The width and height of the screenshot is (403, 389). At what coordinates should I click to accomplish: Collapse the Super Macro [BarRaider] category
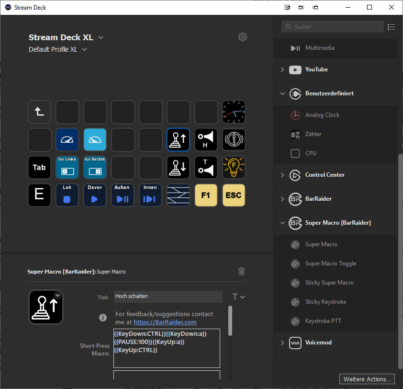point(282,223)
